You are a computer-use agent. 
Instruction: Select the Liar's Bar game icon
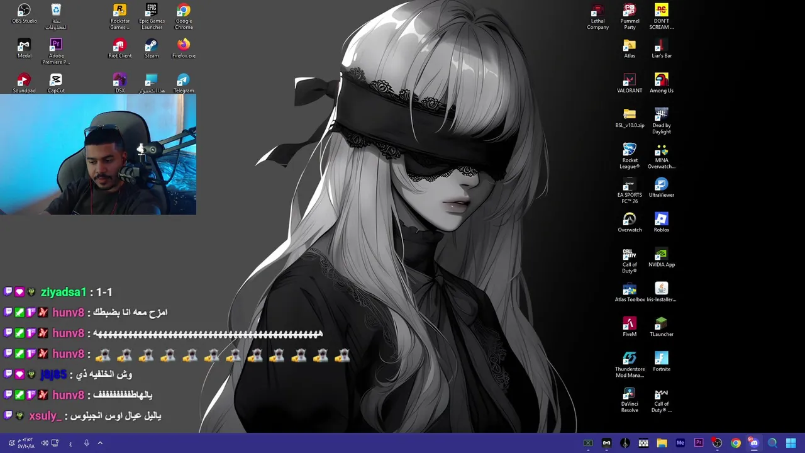tap(661, 48)
